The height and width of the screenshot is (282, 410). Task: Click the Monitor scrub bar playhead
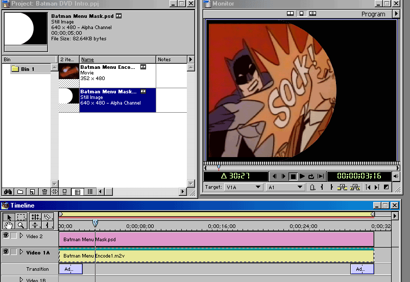219,167
